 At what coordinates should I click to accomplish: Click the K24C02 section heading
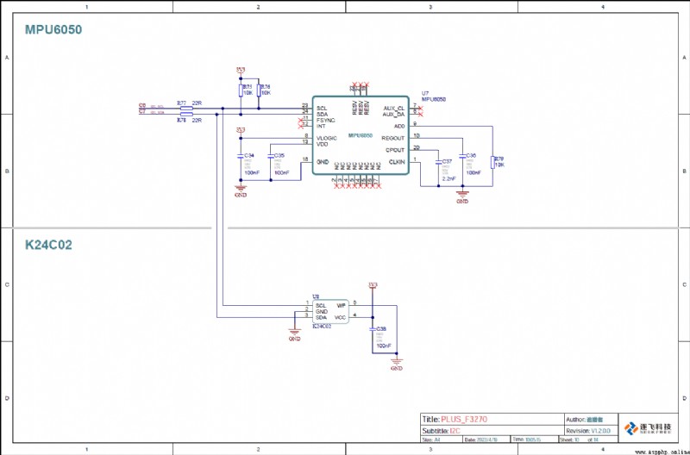pyautogui.click(x=48, y=245)
